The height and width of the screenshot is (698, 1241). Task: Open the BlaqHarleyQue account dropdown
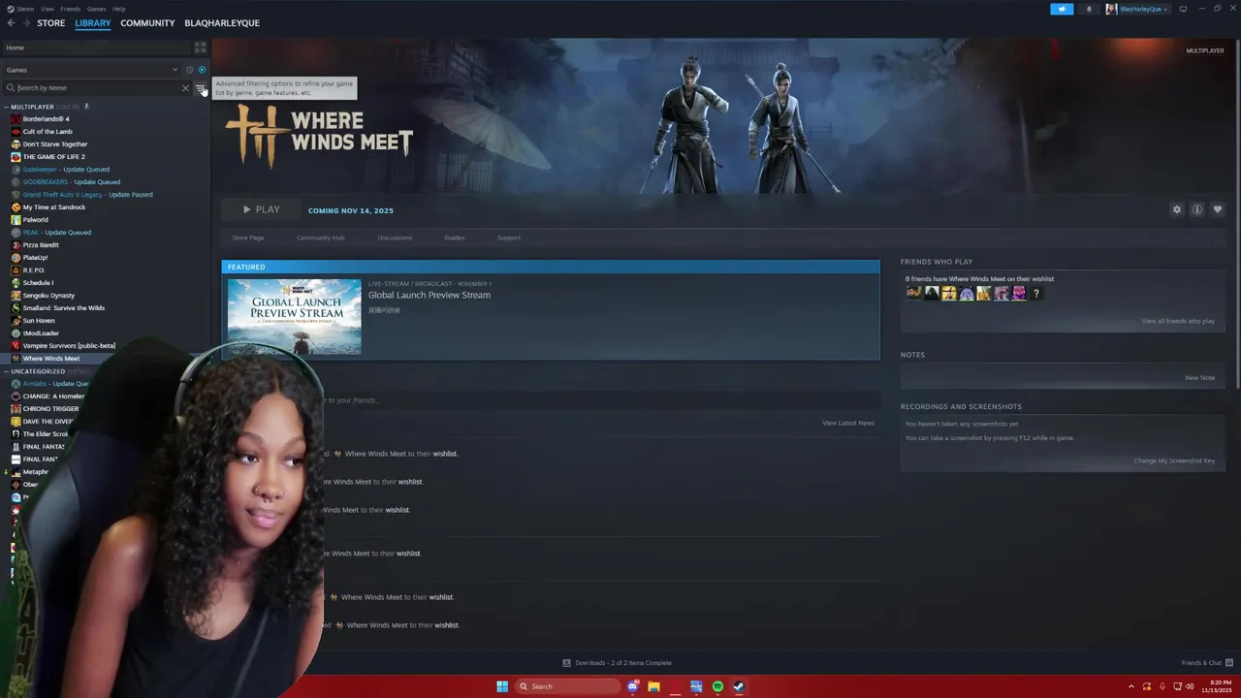pos(1137,9)
